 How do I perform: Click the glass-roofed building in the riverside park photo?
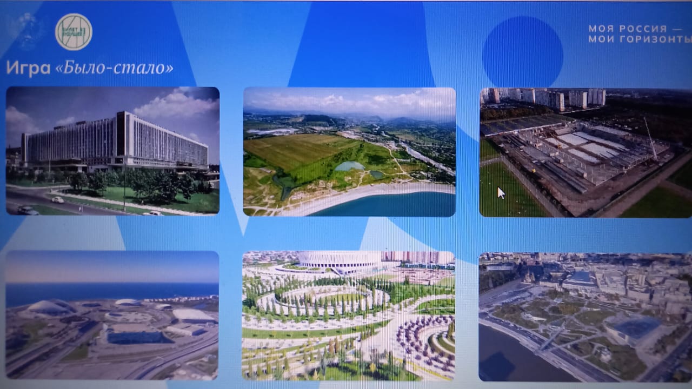(633, 328)
